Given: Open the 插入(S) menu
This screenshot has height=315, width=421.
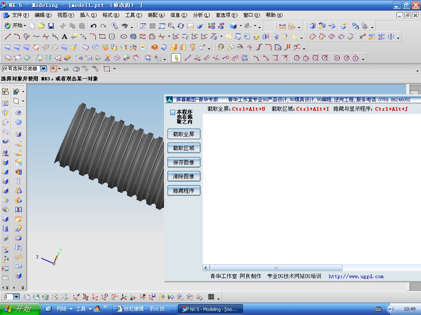Looking at the screenshot, I should coord(88,15).
